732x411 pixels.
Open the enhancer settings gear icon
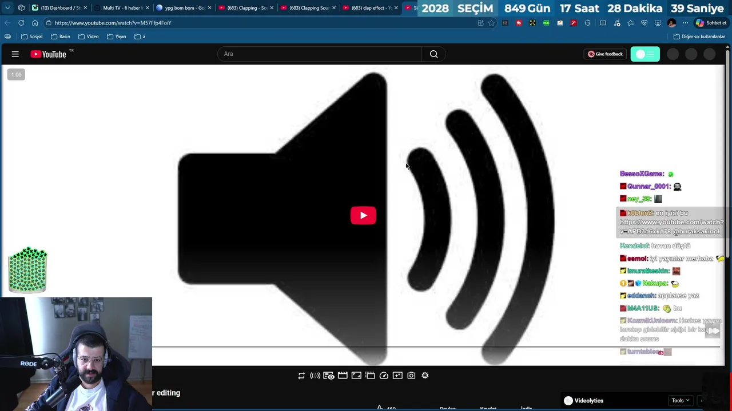click(x=425, y=376)
